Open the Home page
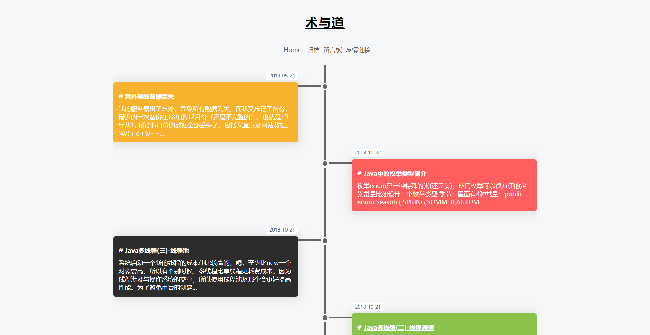The image size is (650, 335). tap(292, 50)
